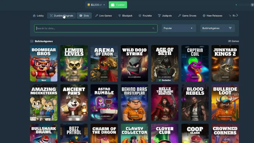This screenshot has height=143, width=254.
Task: Click the New Releases clock icon
Action: [204, 15]
